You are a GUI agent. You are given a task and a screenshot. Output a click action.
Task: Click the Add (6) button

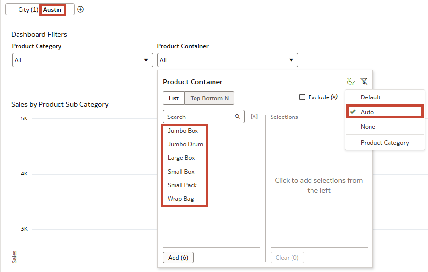(x=178, y=257)
